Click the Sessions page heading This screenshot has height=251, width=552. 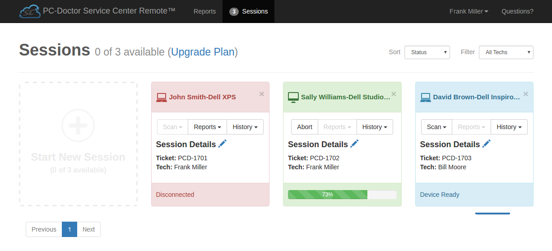[55, 50]
